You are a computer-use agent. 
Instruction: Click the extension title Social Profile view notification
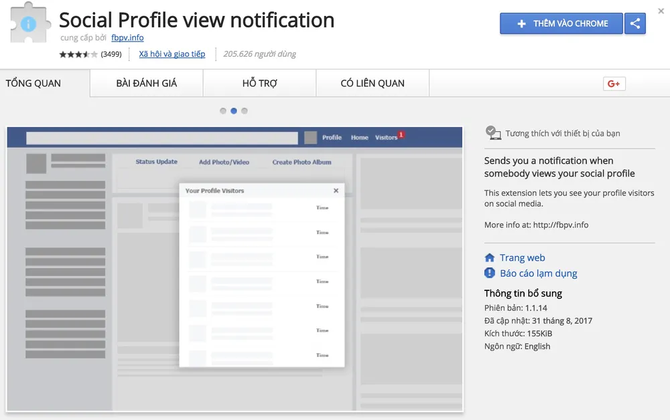tap(196, 20)
